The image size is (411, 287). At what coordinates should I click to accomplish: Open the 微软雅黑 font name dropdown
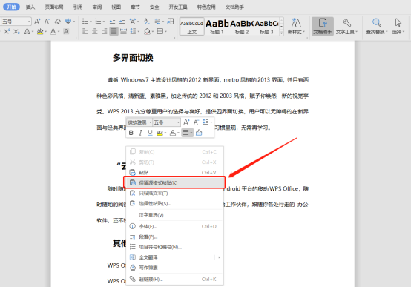point(150,122)
